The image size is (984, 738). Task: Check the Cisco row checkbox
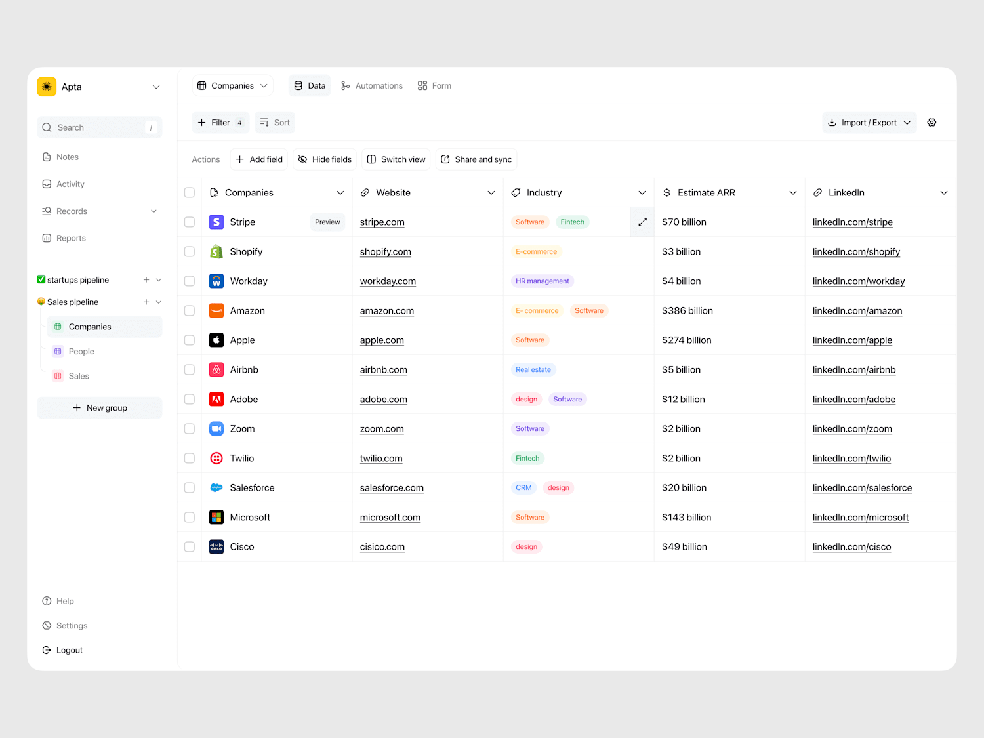click(x=190, y=547)
